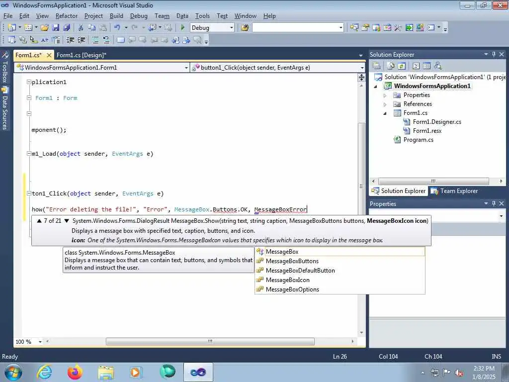Open the active documents list dropdown arrow
Image resolution: width=509 pixels, height=382 pixels.
[361, 56]
